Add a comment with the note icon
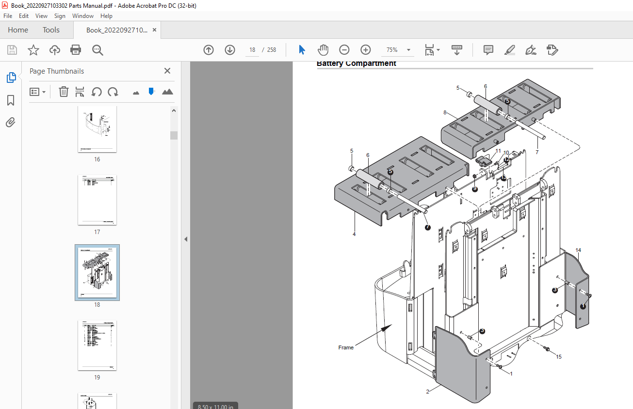The width and height of the screenshot is (633, 409). (x=488, y=50)
